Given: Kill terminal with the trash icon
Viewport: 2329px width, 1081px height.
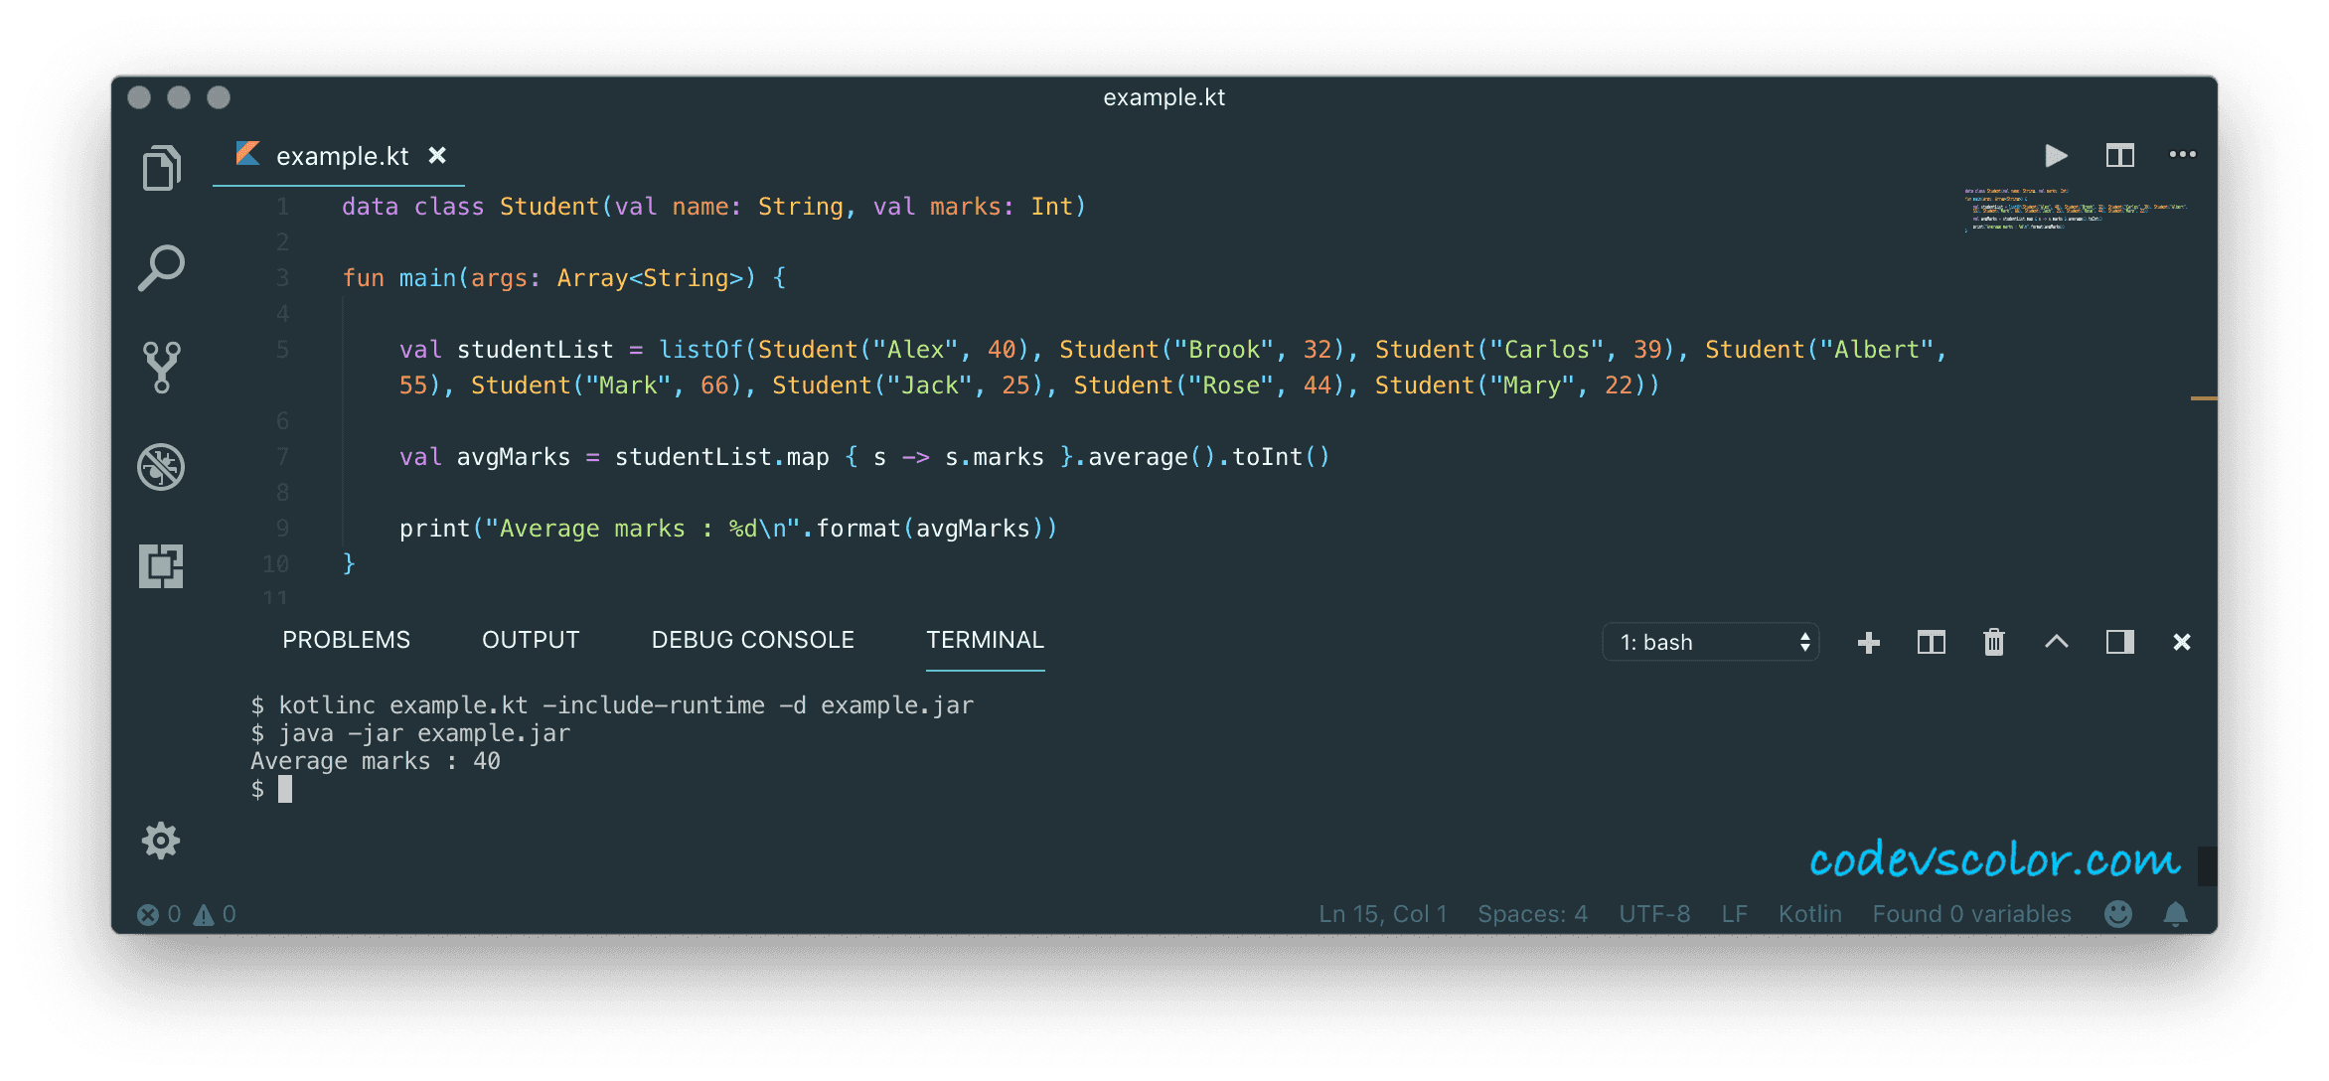Looking at the screenshot, I should tap(1993, 642).
